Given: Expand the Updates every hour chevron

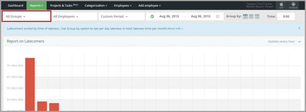Looking at the screenshot, I should click(300, 42).
